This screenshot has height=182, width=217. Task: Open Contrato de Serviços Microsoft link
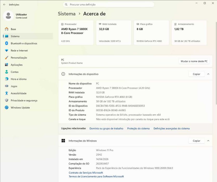86,173
